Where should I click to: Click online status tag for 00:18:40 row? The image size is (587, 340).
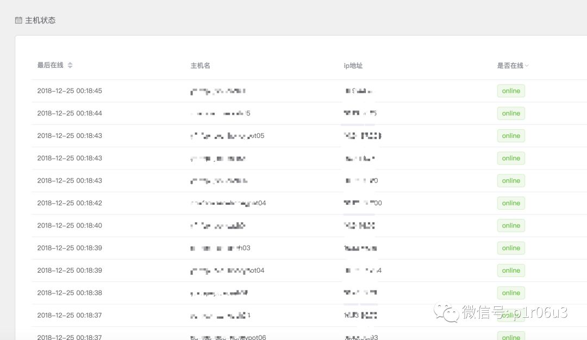tap(511, 225)
